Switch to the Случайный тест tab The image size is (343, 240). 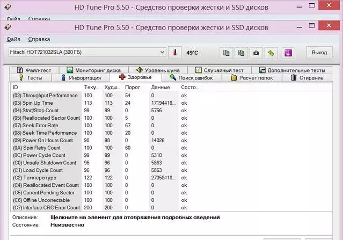[220, 70]
